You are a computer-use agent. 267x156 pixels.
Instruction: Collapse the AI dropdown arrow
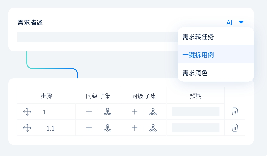pyautogui.click(x=241, y=22)
